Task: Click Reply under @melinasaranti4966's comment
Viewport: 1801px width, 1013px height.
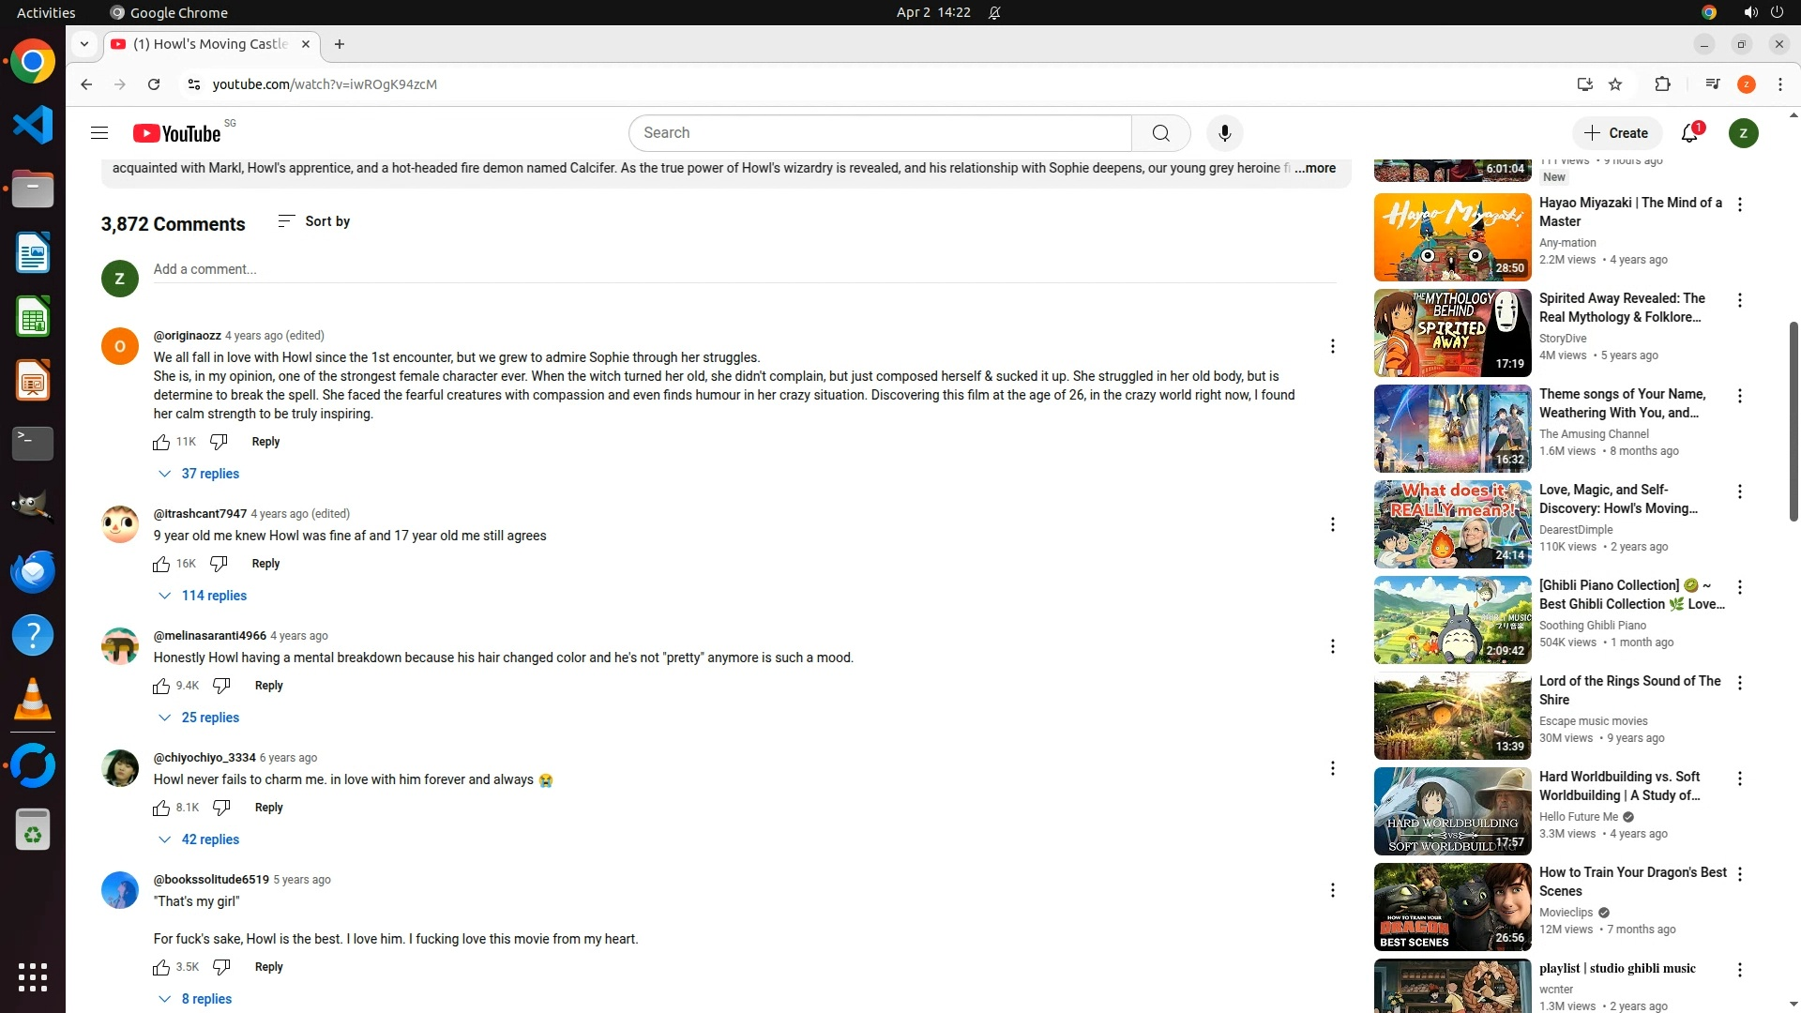Action: 268,686
